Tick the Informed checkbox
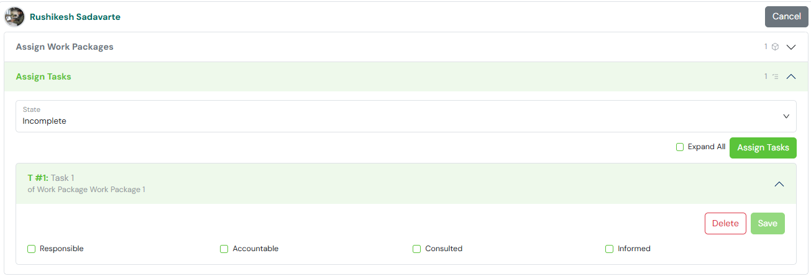This screenshot has height=276, width=811. [x=610, y=249]
